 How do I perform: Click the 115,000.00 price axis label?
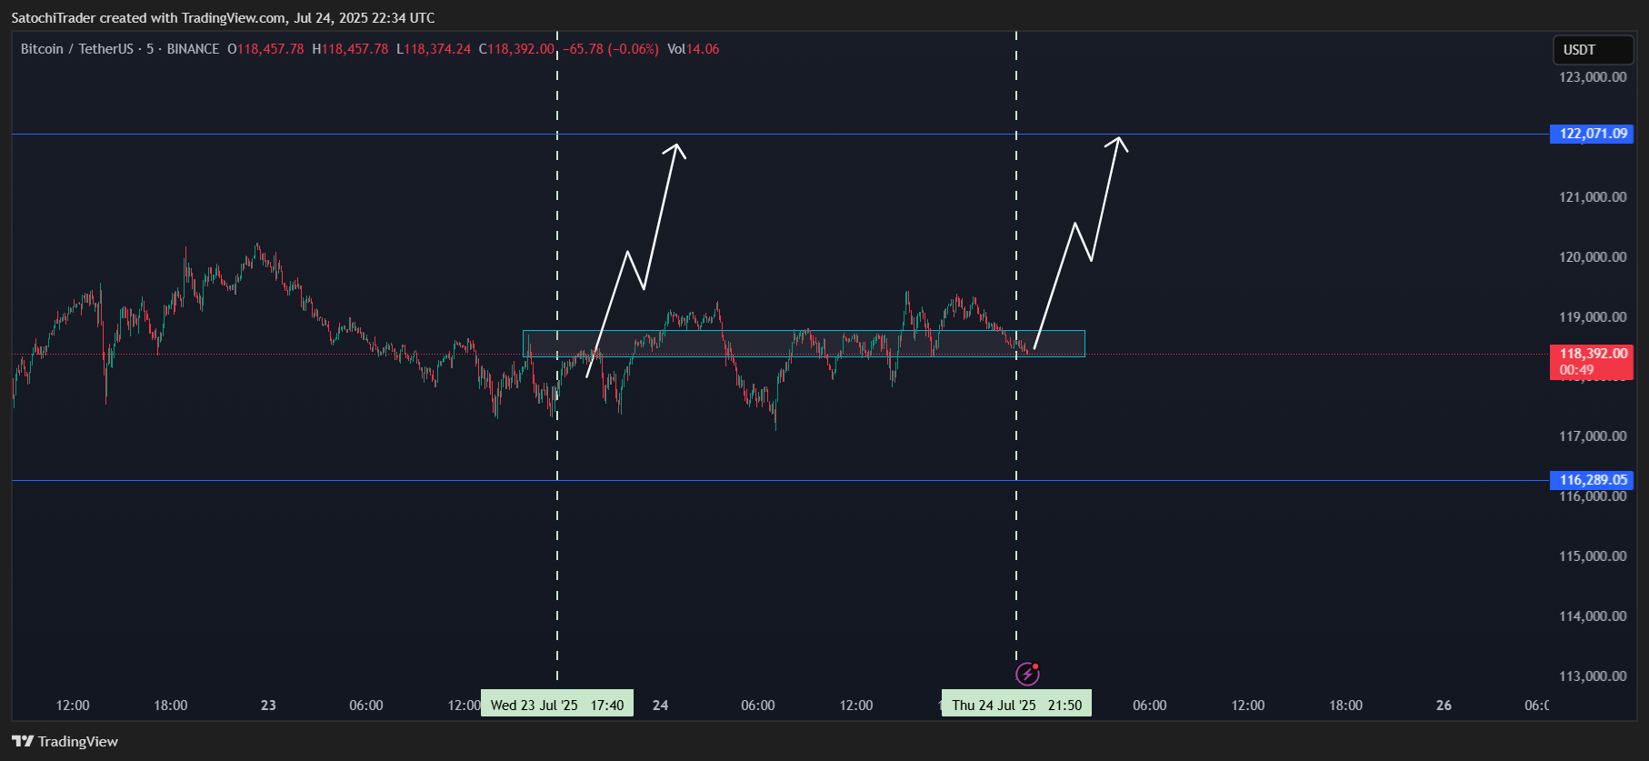pos(1593,556)
